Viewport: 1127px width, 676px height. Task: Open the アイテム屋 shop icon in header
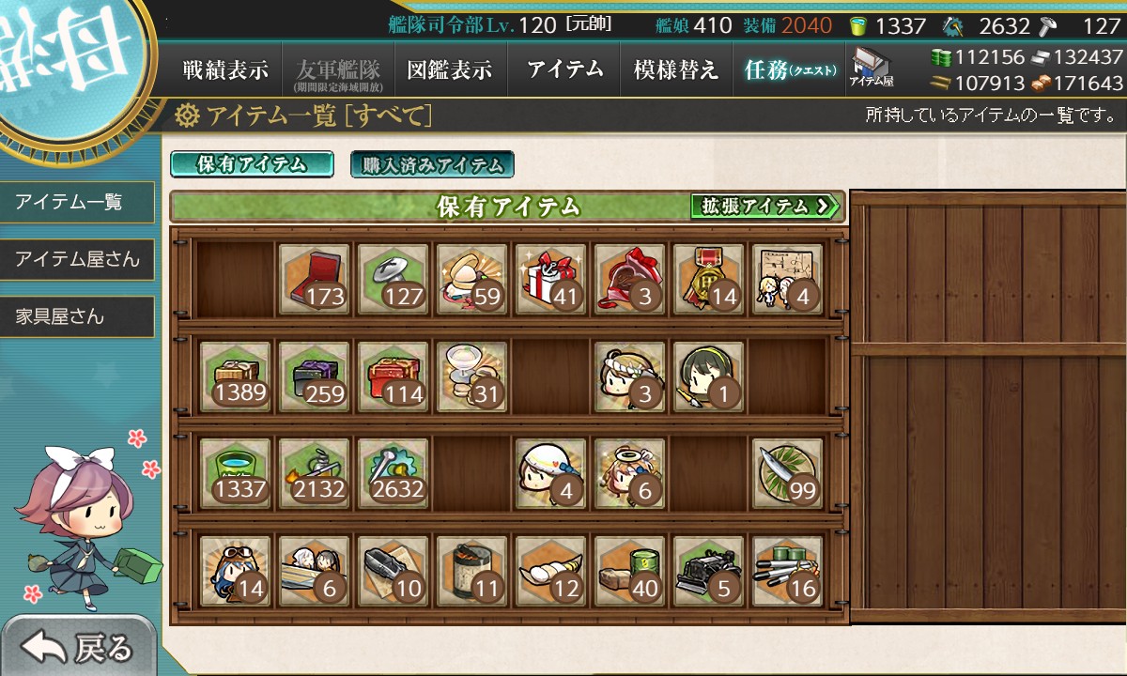[x=872, y=68]
